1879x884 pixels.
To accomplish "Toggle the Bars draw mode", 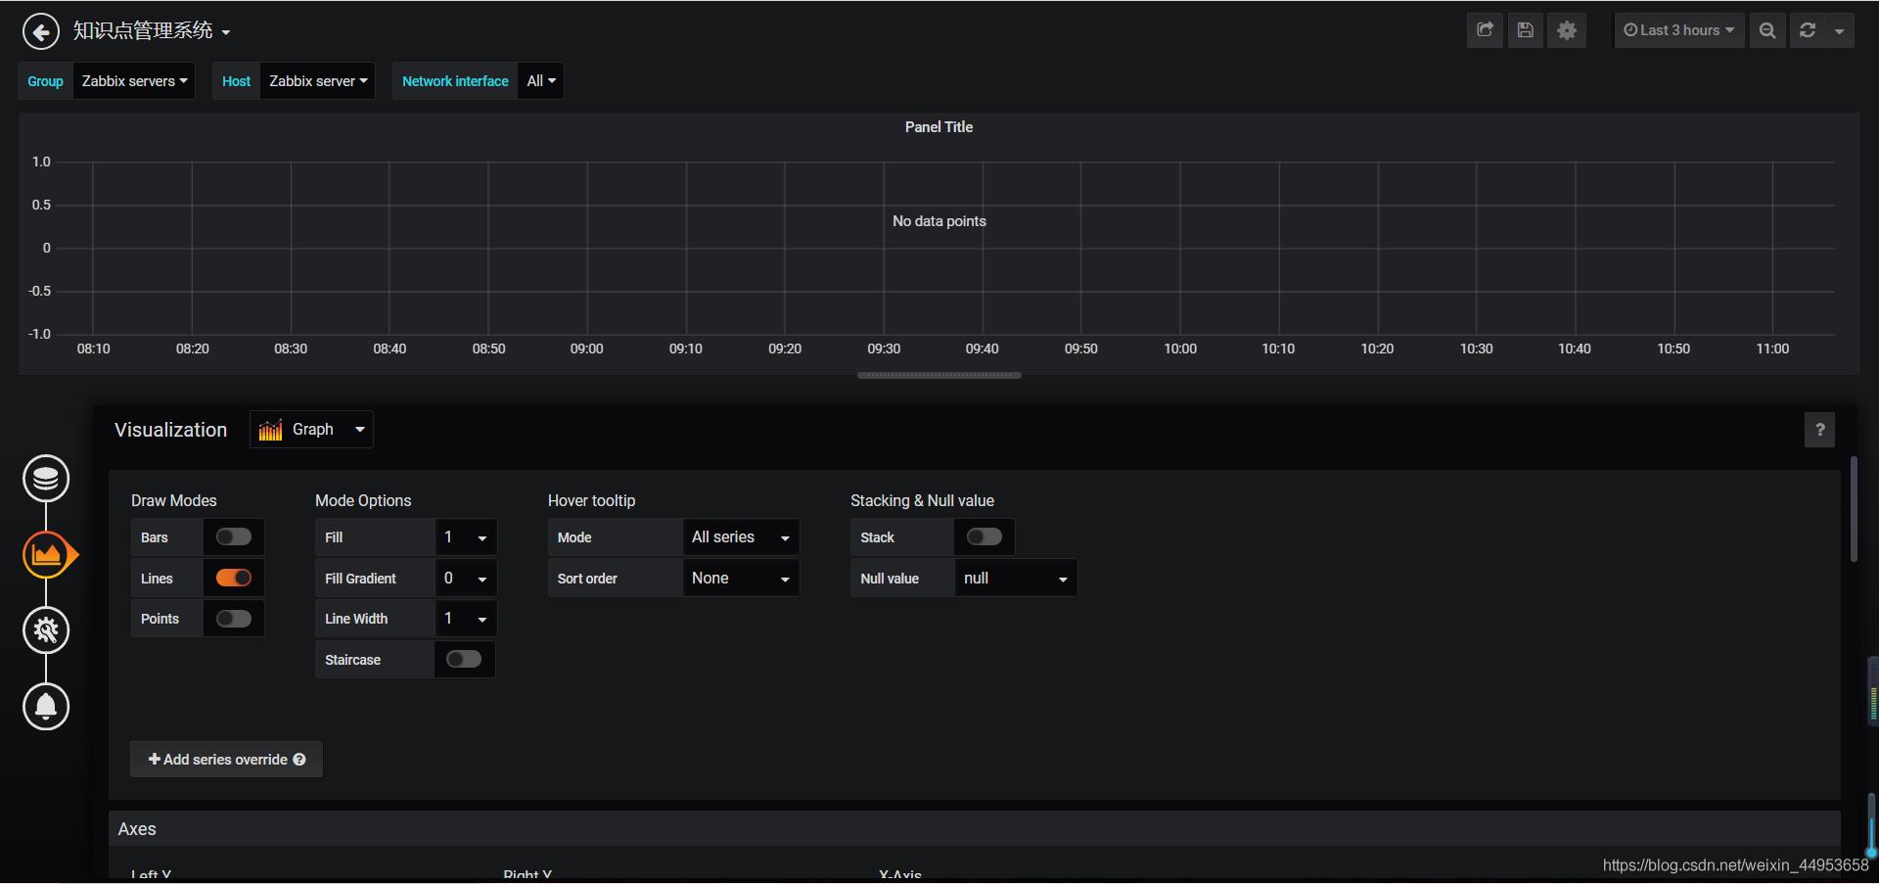I will [234, 536].
